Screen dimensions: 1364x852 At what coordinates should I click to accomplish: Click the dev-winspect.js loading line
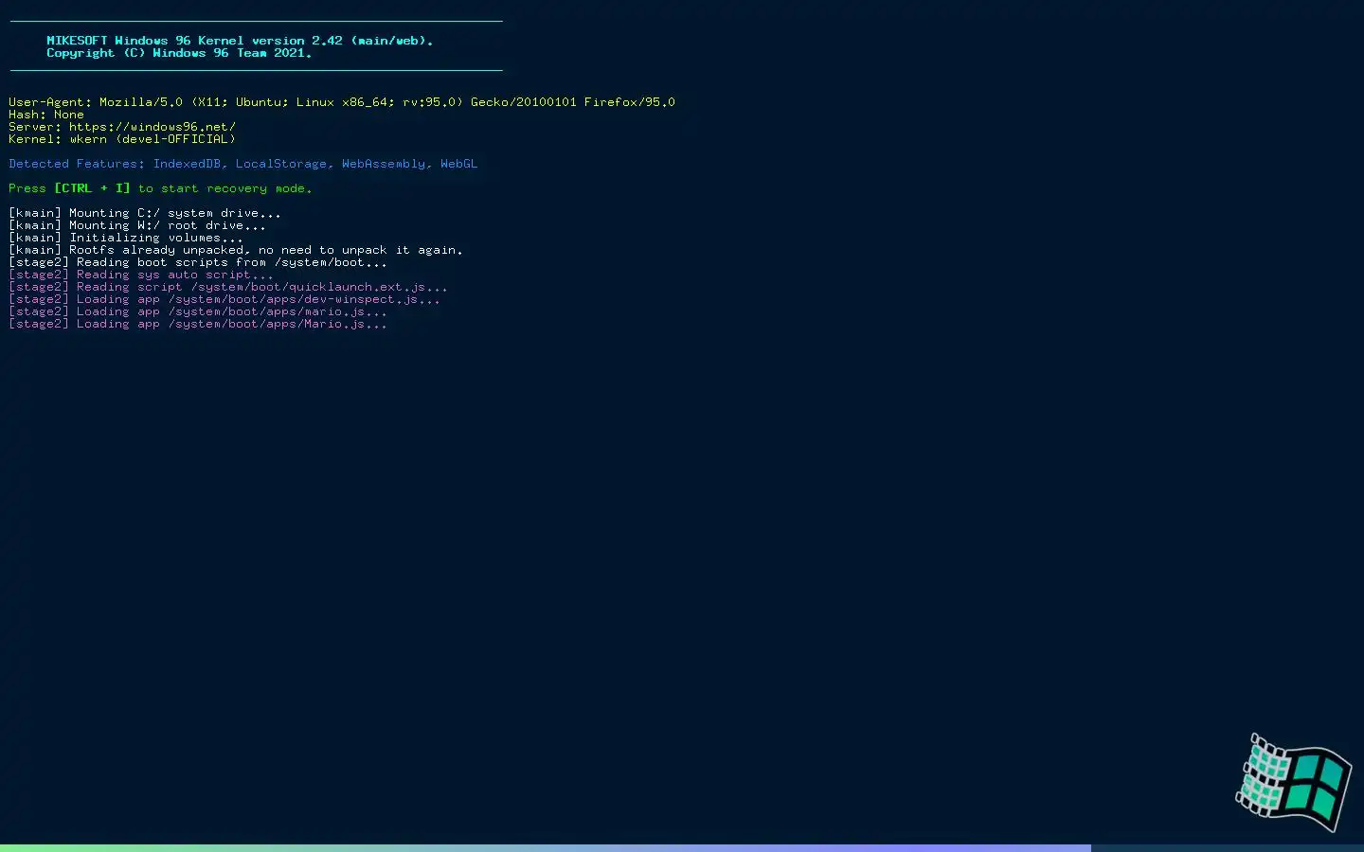tap(224, 299)
